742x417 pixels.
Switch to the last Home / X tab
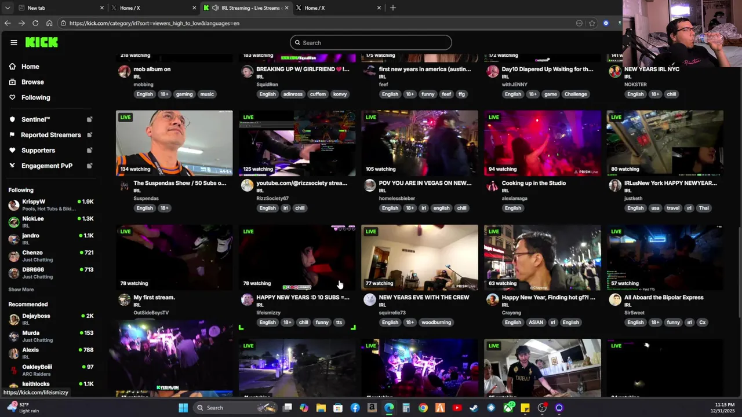click(339, 8)
